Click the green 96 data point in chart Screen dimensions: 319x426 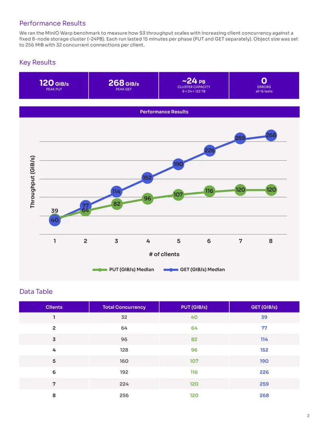tap(148, 199)
